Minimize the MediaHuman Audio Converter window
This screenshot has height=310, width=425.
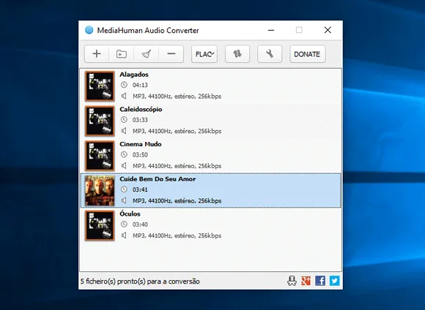coord(271,30)
